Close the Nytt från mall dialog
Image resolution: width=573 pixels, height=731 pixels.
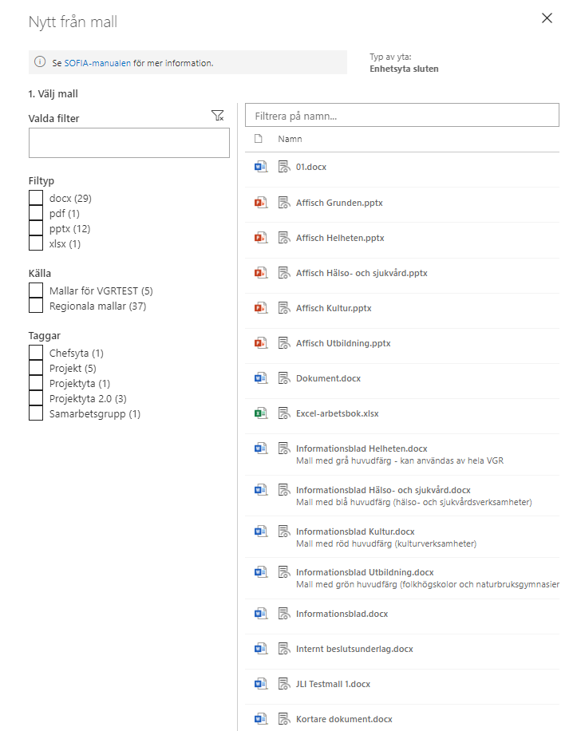[547, 18]
